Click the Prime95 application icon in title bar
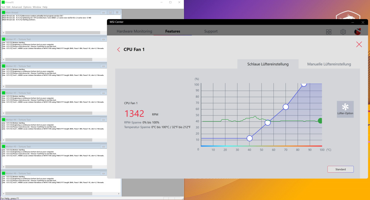The width and height of the screenshot is (370, 200). (x=3, y=2)
